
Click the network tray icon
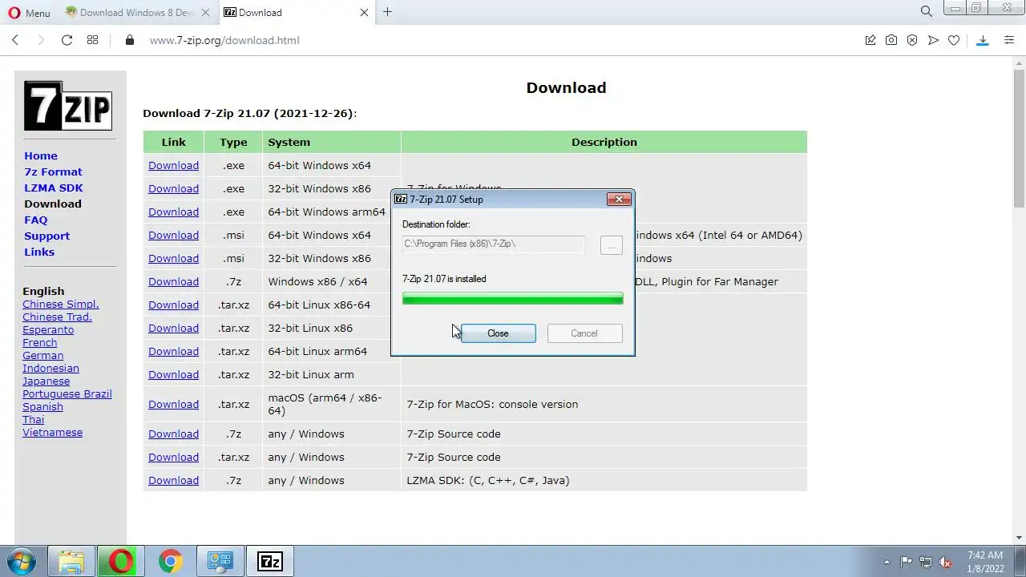pos(926,562)
